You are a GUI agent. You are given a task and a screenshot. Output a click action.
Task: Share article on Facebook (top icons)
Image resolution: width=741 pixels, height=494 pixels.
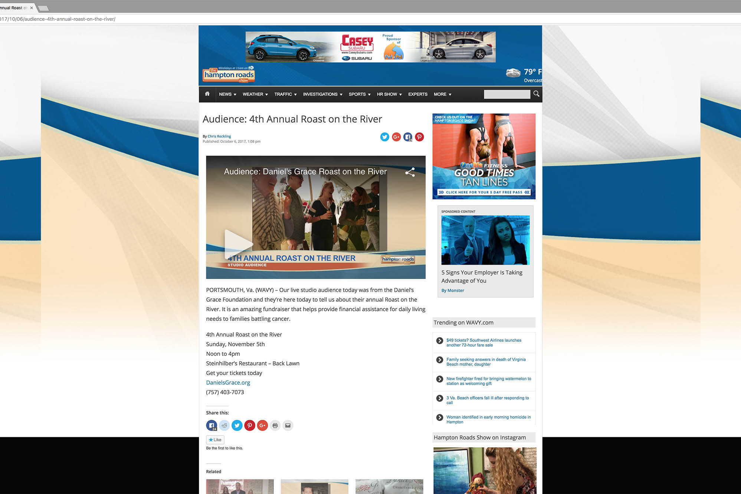point(408,137)
